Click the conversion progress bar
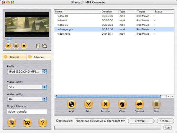 pyautogui.click(x=107, y=128)
